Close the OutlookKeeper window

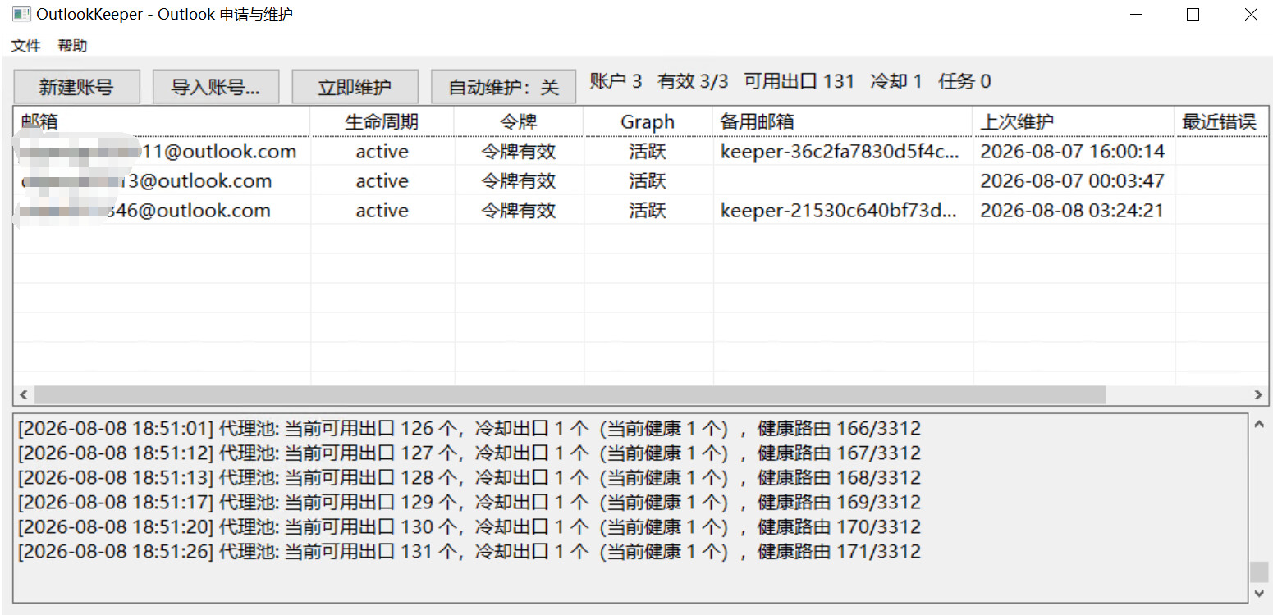pos(1251,14)
